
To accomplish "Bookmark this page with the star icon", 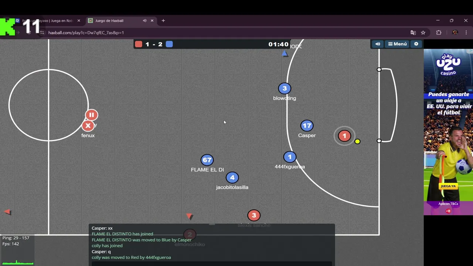I will pos(423,33).
